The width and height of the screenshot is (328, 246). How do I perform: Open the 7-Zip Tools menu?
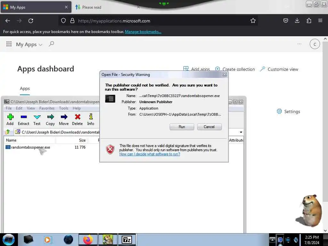(x=64, y=108)
